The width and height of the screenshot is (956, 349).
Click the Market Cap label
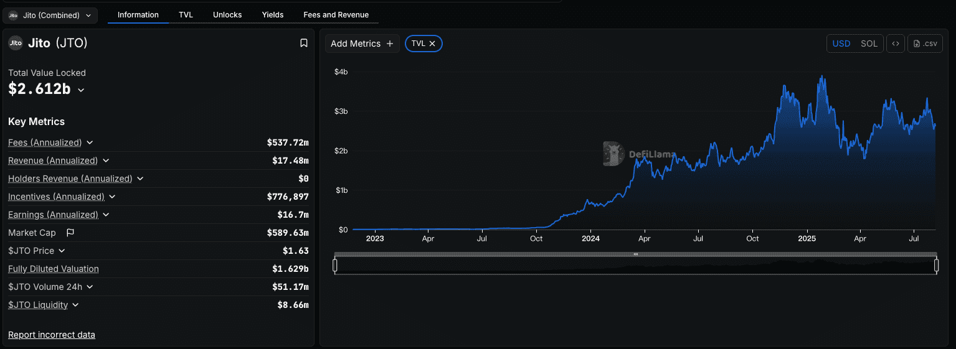[32, 233]
